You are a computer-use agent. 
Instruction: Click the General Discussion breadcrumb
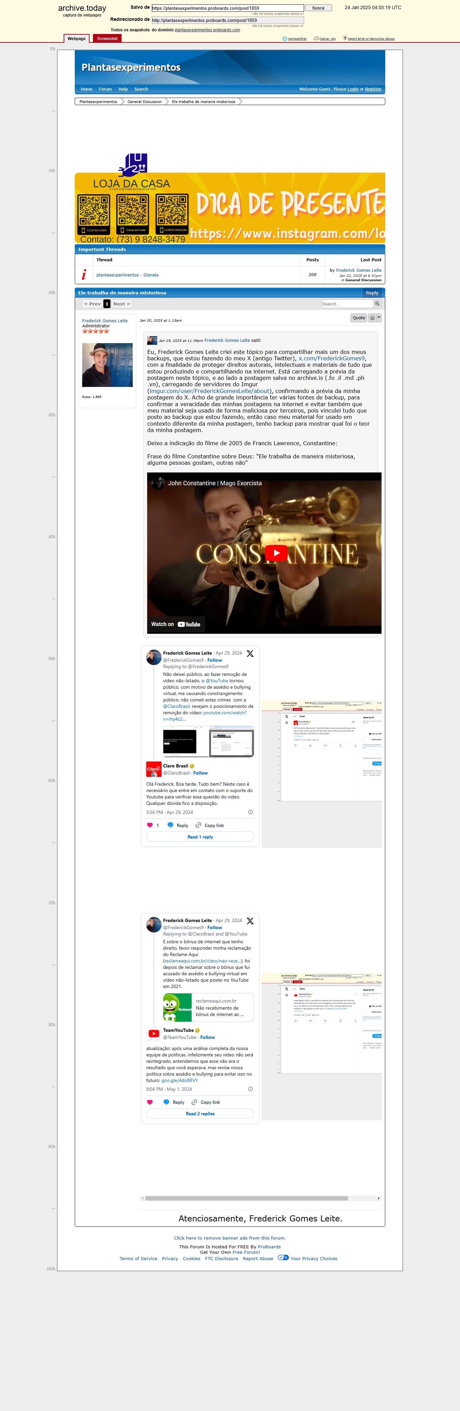click(144, 102)
